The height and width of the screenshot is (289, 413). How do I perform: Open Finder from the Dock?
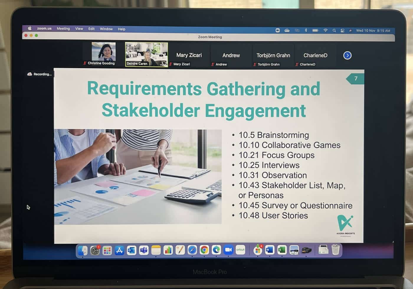83,251
